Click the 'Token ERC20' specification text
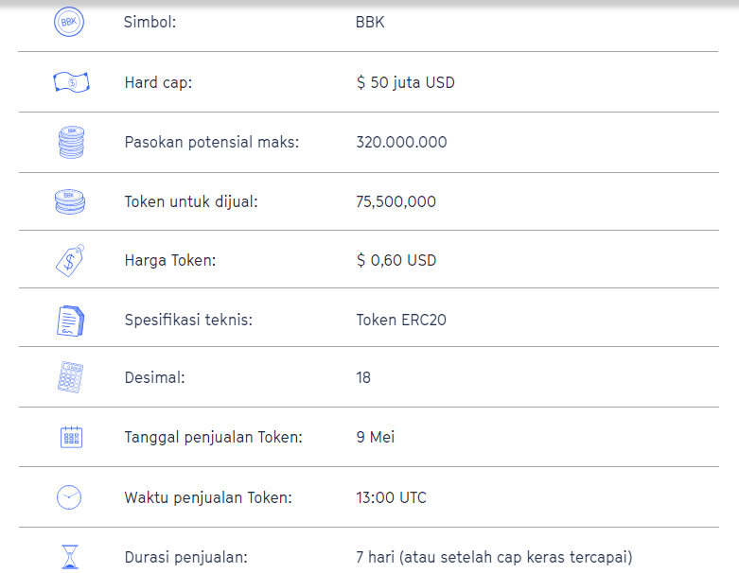The width and height of the screenshot is (739, 573). [x=401, y=320]
